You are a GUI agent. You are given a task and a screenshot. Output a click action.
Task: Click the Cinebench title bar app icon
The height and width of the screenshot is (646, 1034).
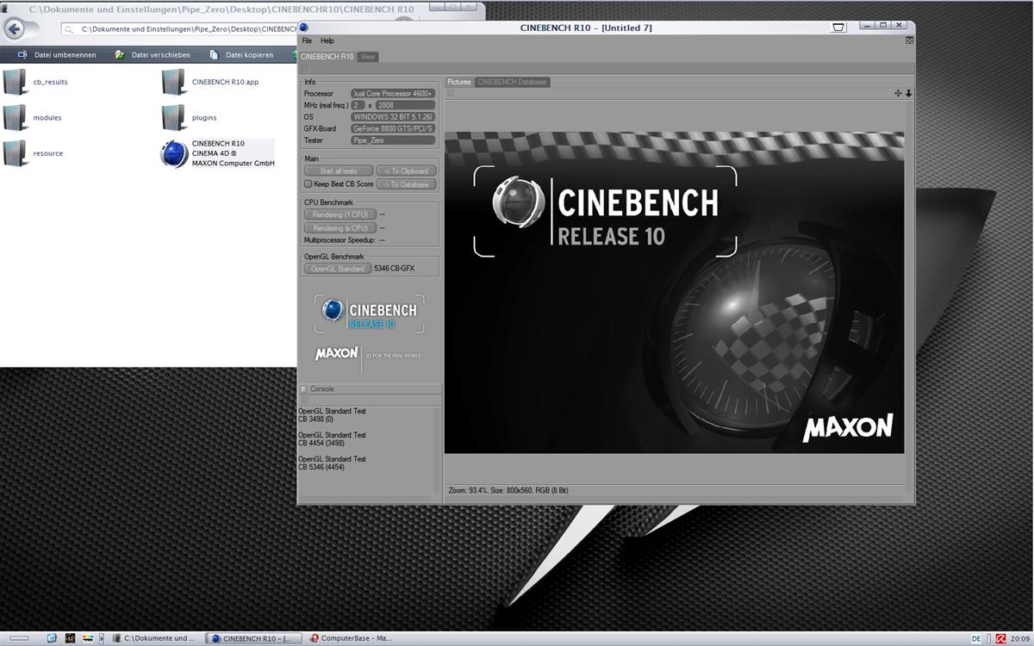(x=303, y=27)
